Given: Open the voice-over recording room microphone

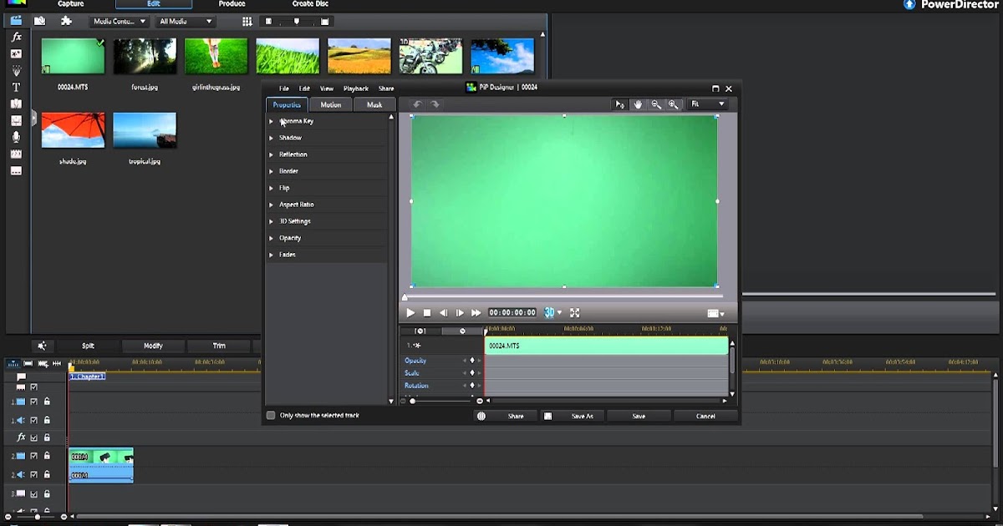Looking at the screenshot, I should [x=16, y=137].
